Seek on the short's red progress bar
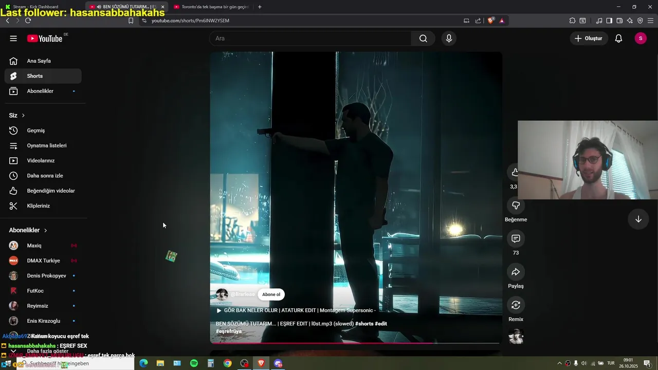The width and height of the screenshot is (658, 370). pos(355,343)
